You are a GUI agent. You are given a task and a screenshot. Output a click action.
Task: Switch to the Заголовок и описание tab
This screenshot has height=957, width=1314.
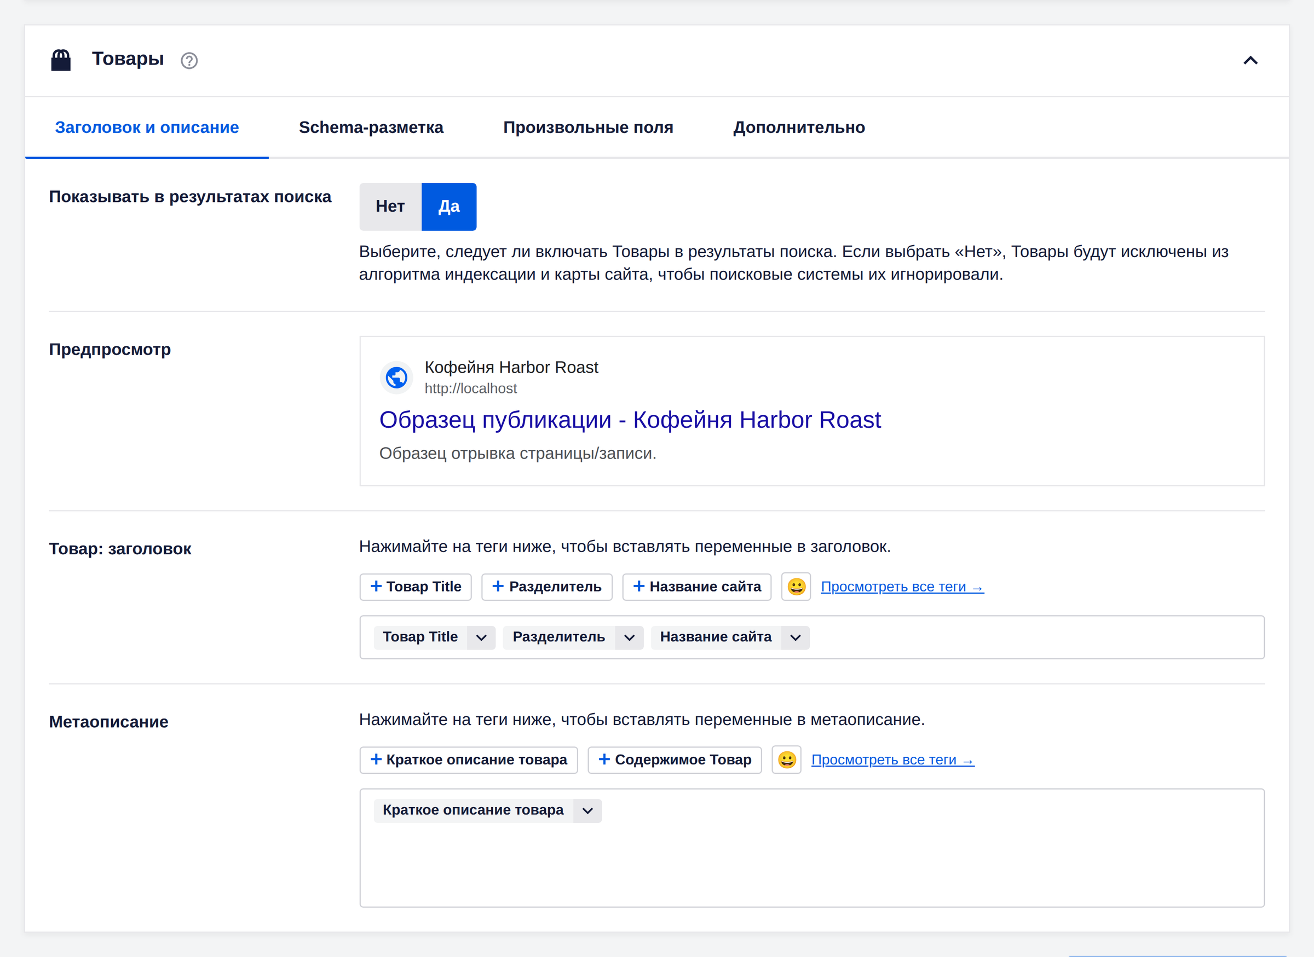(147, 127)
